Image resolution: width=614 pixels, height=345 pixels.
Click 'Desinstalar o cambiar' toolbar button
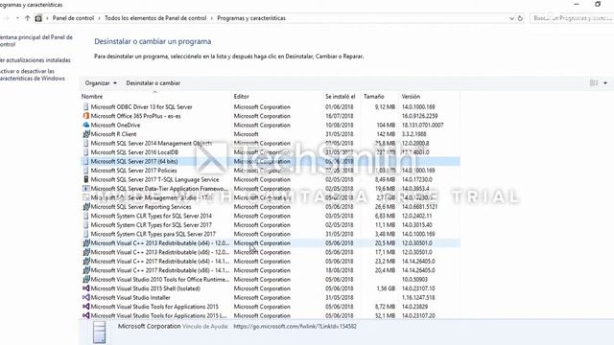[153, 83]
